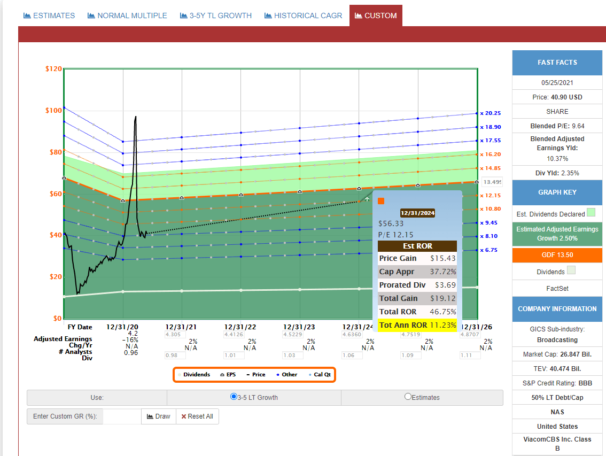
Task: Click the Price dash marker in the legend
Action: pos(248,374)
